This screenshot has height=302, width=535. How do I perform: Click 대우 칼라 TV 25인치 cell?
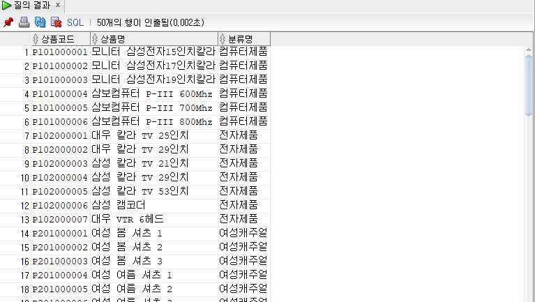(x=154, y=136)
